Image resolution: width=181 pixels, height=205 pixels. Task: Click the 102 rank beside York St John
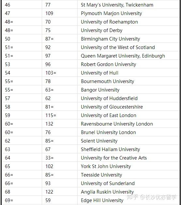(x=49, y=166)
